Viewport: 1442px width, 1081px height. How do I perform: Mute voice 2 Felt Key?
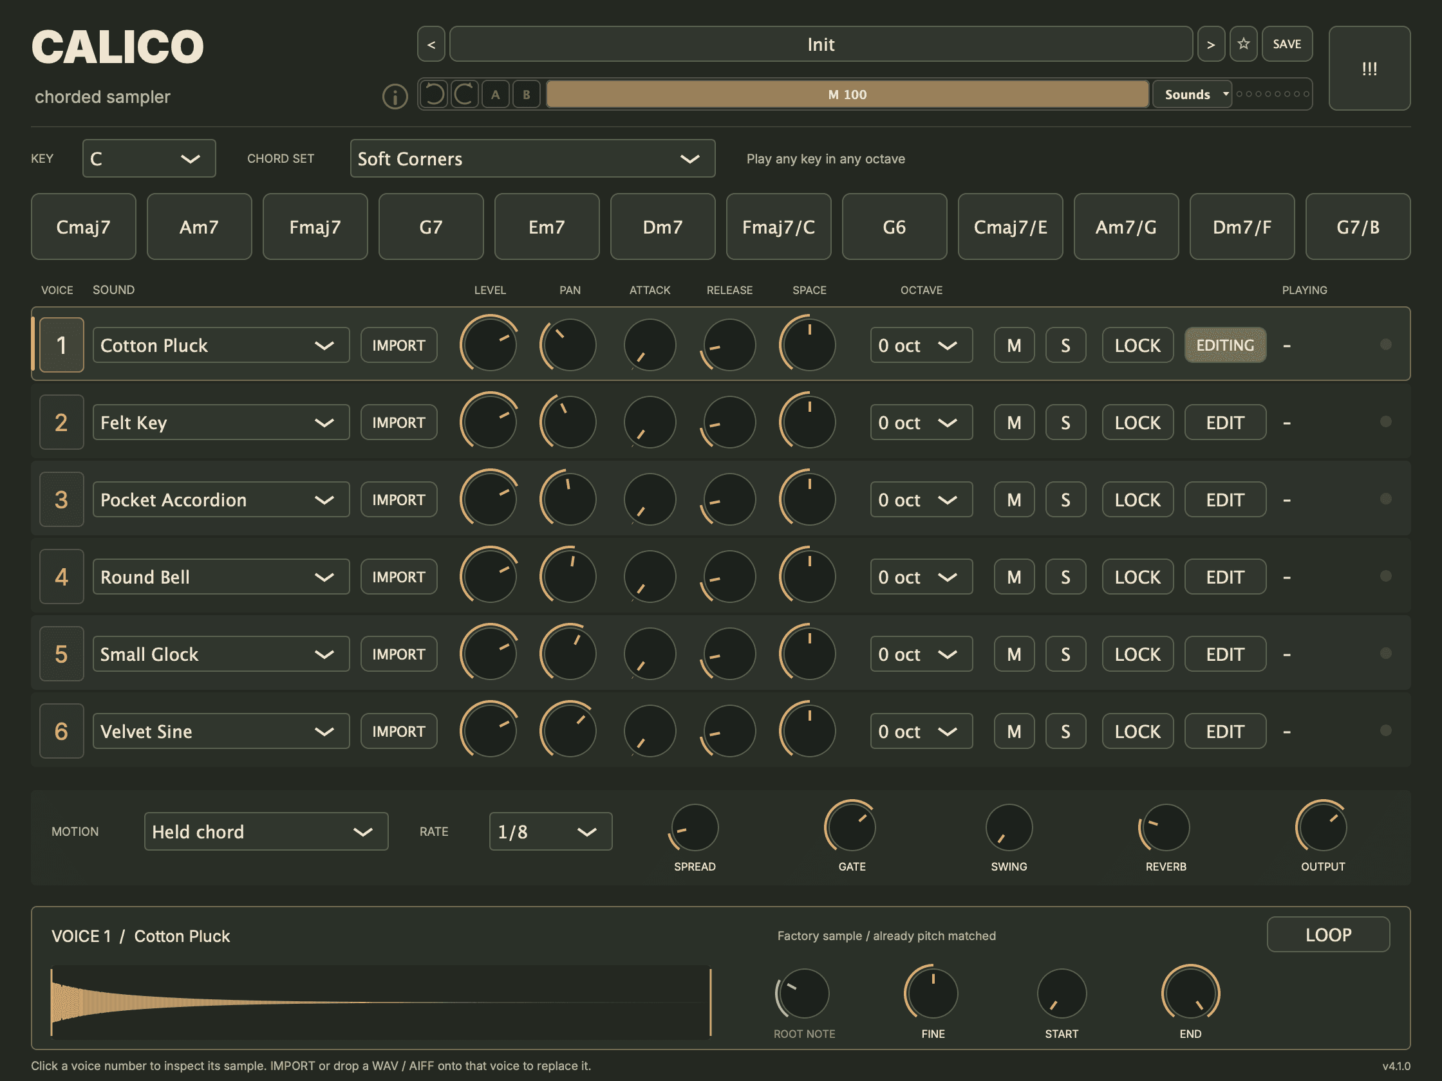point(1014,422)
